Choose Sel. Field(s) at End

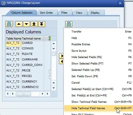click(x=98, y=96)
